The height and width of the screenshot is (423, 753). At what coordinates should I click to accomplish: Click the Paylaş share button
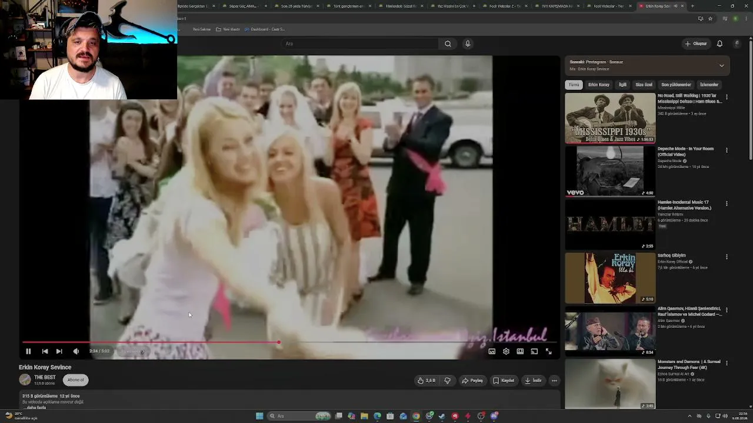click(x=472, y=381)
